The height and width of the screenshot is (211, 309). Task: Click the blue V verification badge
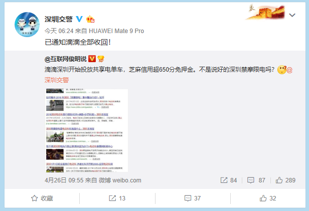[79, 19]
